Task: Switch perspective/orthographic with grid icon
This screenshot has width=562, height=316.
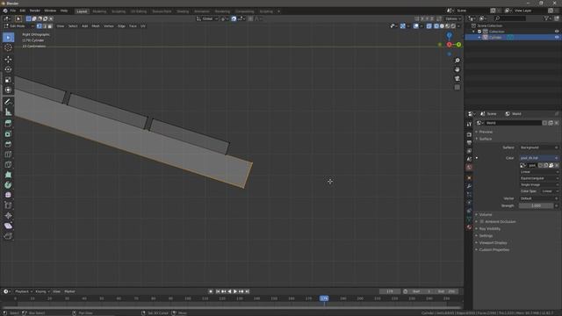Action: pyautogui.click(x=458, y=88)
